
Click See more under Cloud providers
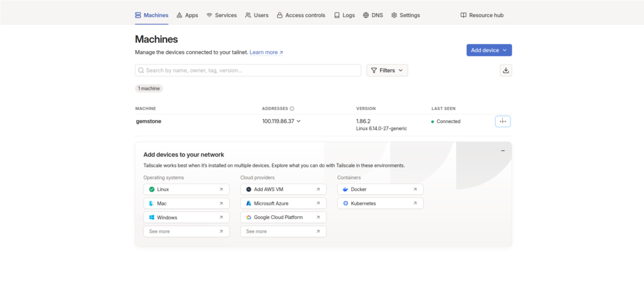[x=283, y=231]
